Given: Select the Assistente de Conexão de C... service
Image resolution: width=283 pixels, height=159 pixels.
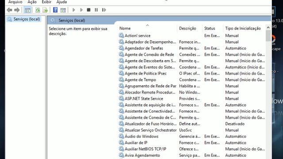Looking at the screenshot, I should coord(150,117).
